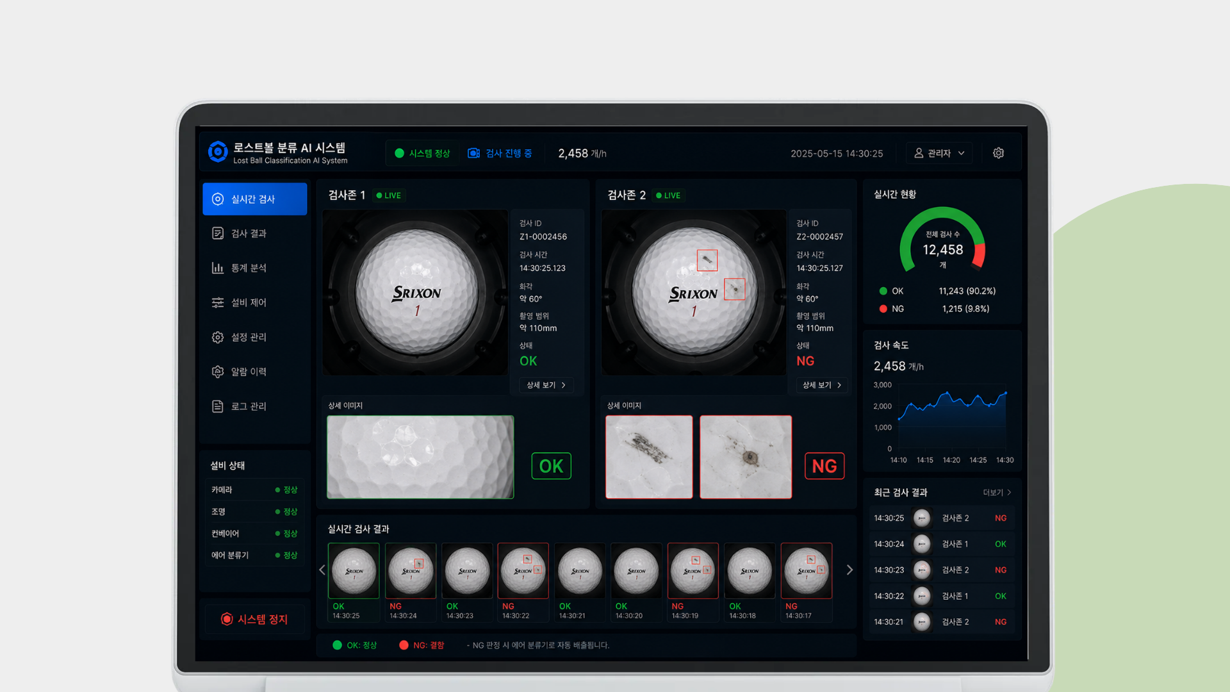Click the 설정 관리 gear icon in sidebar

[218, 337]
